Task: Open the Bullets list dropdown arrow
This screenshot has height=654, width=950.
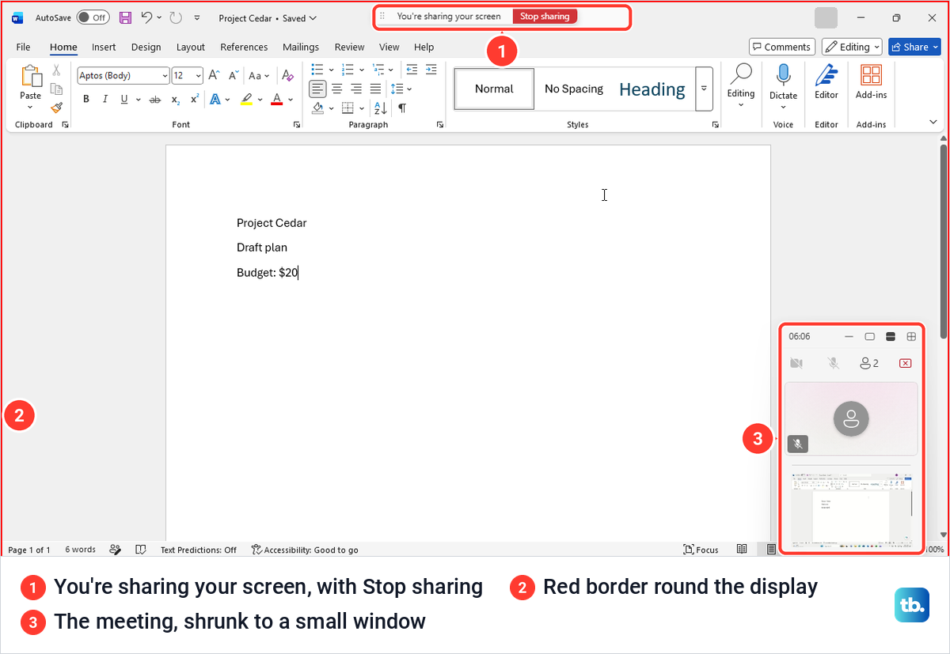Action: tap(330, 70)
